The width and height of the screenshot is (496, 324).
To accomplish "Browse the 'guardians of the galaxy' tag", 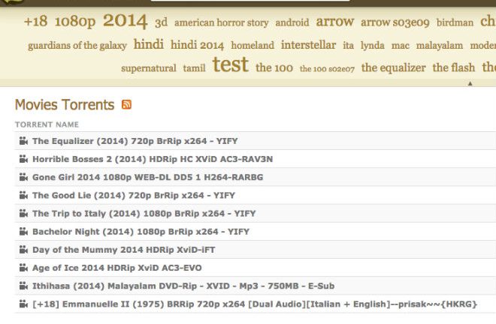I will (x=77, y=46).
